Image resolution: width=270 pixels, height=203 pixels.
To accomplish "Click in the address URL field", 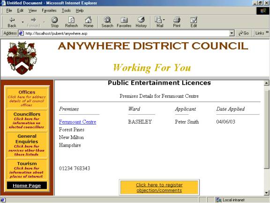I will click(127, 33).
